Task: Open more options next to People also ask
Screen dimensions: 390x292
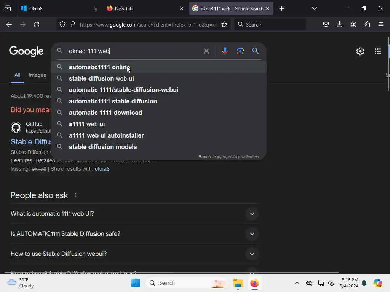Action: tap(76, 195)
